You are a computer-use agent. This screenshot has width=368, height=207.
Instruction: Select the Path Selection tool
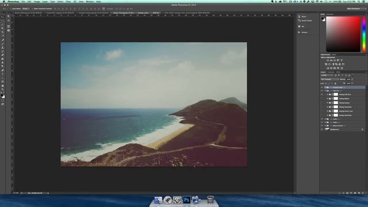[x=2, y=78]
